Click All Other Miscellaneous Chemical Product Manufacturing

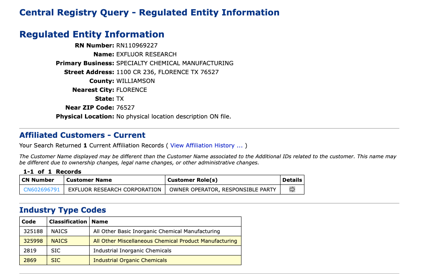click(x=165, y=241)
